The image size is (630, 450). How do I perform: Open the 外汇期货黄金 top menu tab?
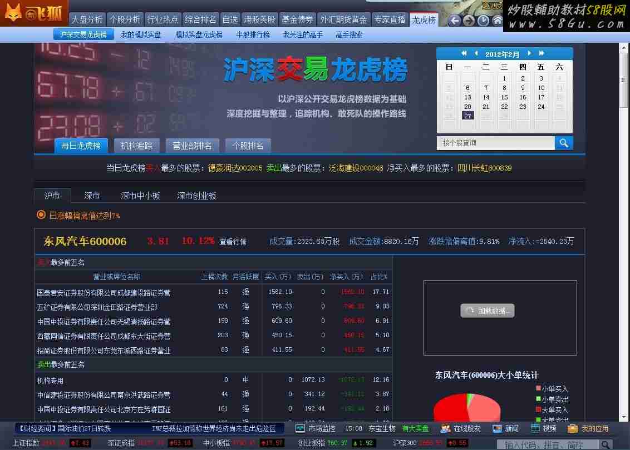click(343, 19)
